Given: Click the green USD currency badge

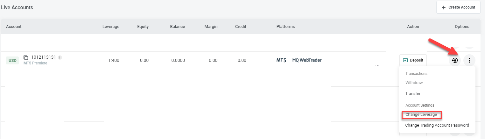Looking at the screenshot, I should [12, 60].
